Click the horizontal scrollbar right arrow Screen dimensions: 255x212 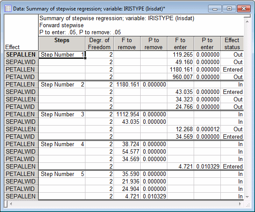[x=240, y=204]
